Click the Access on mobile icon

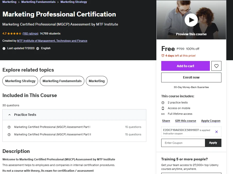click(x=163, y=108)
